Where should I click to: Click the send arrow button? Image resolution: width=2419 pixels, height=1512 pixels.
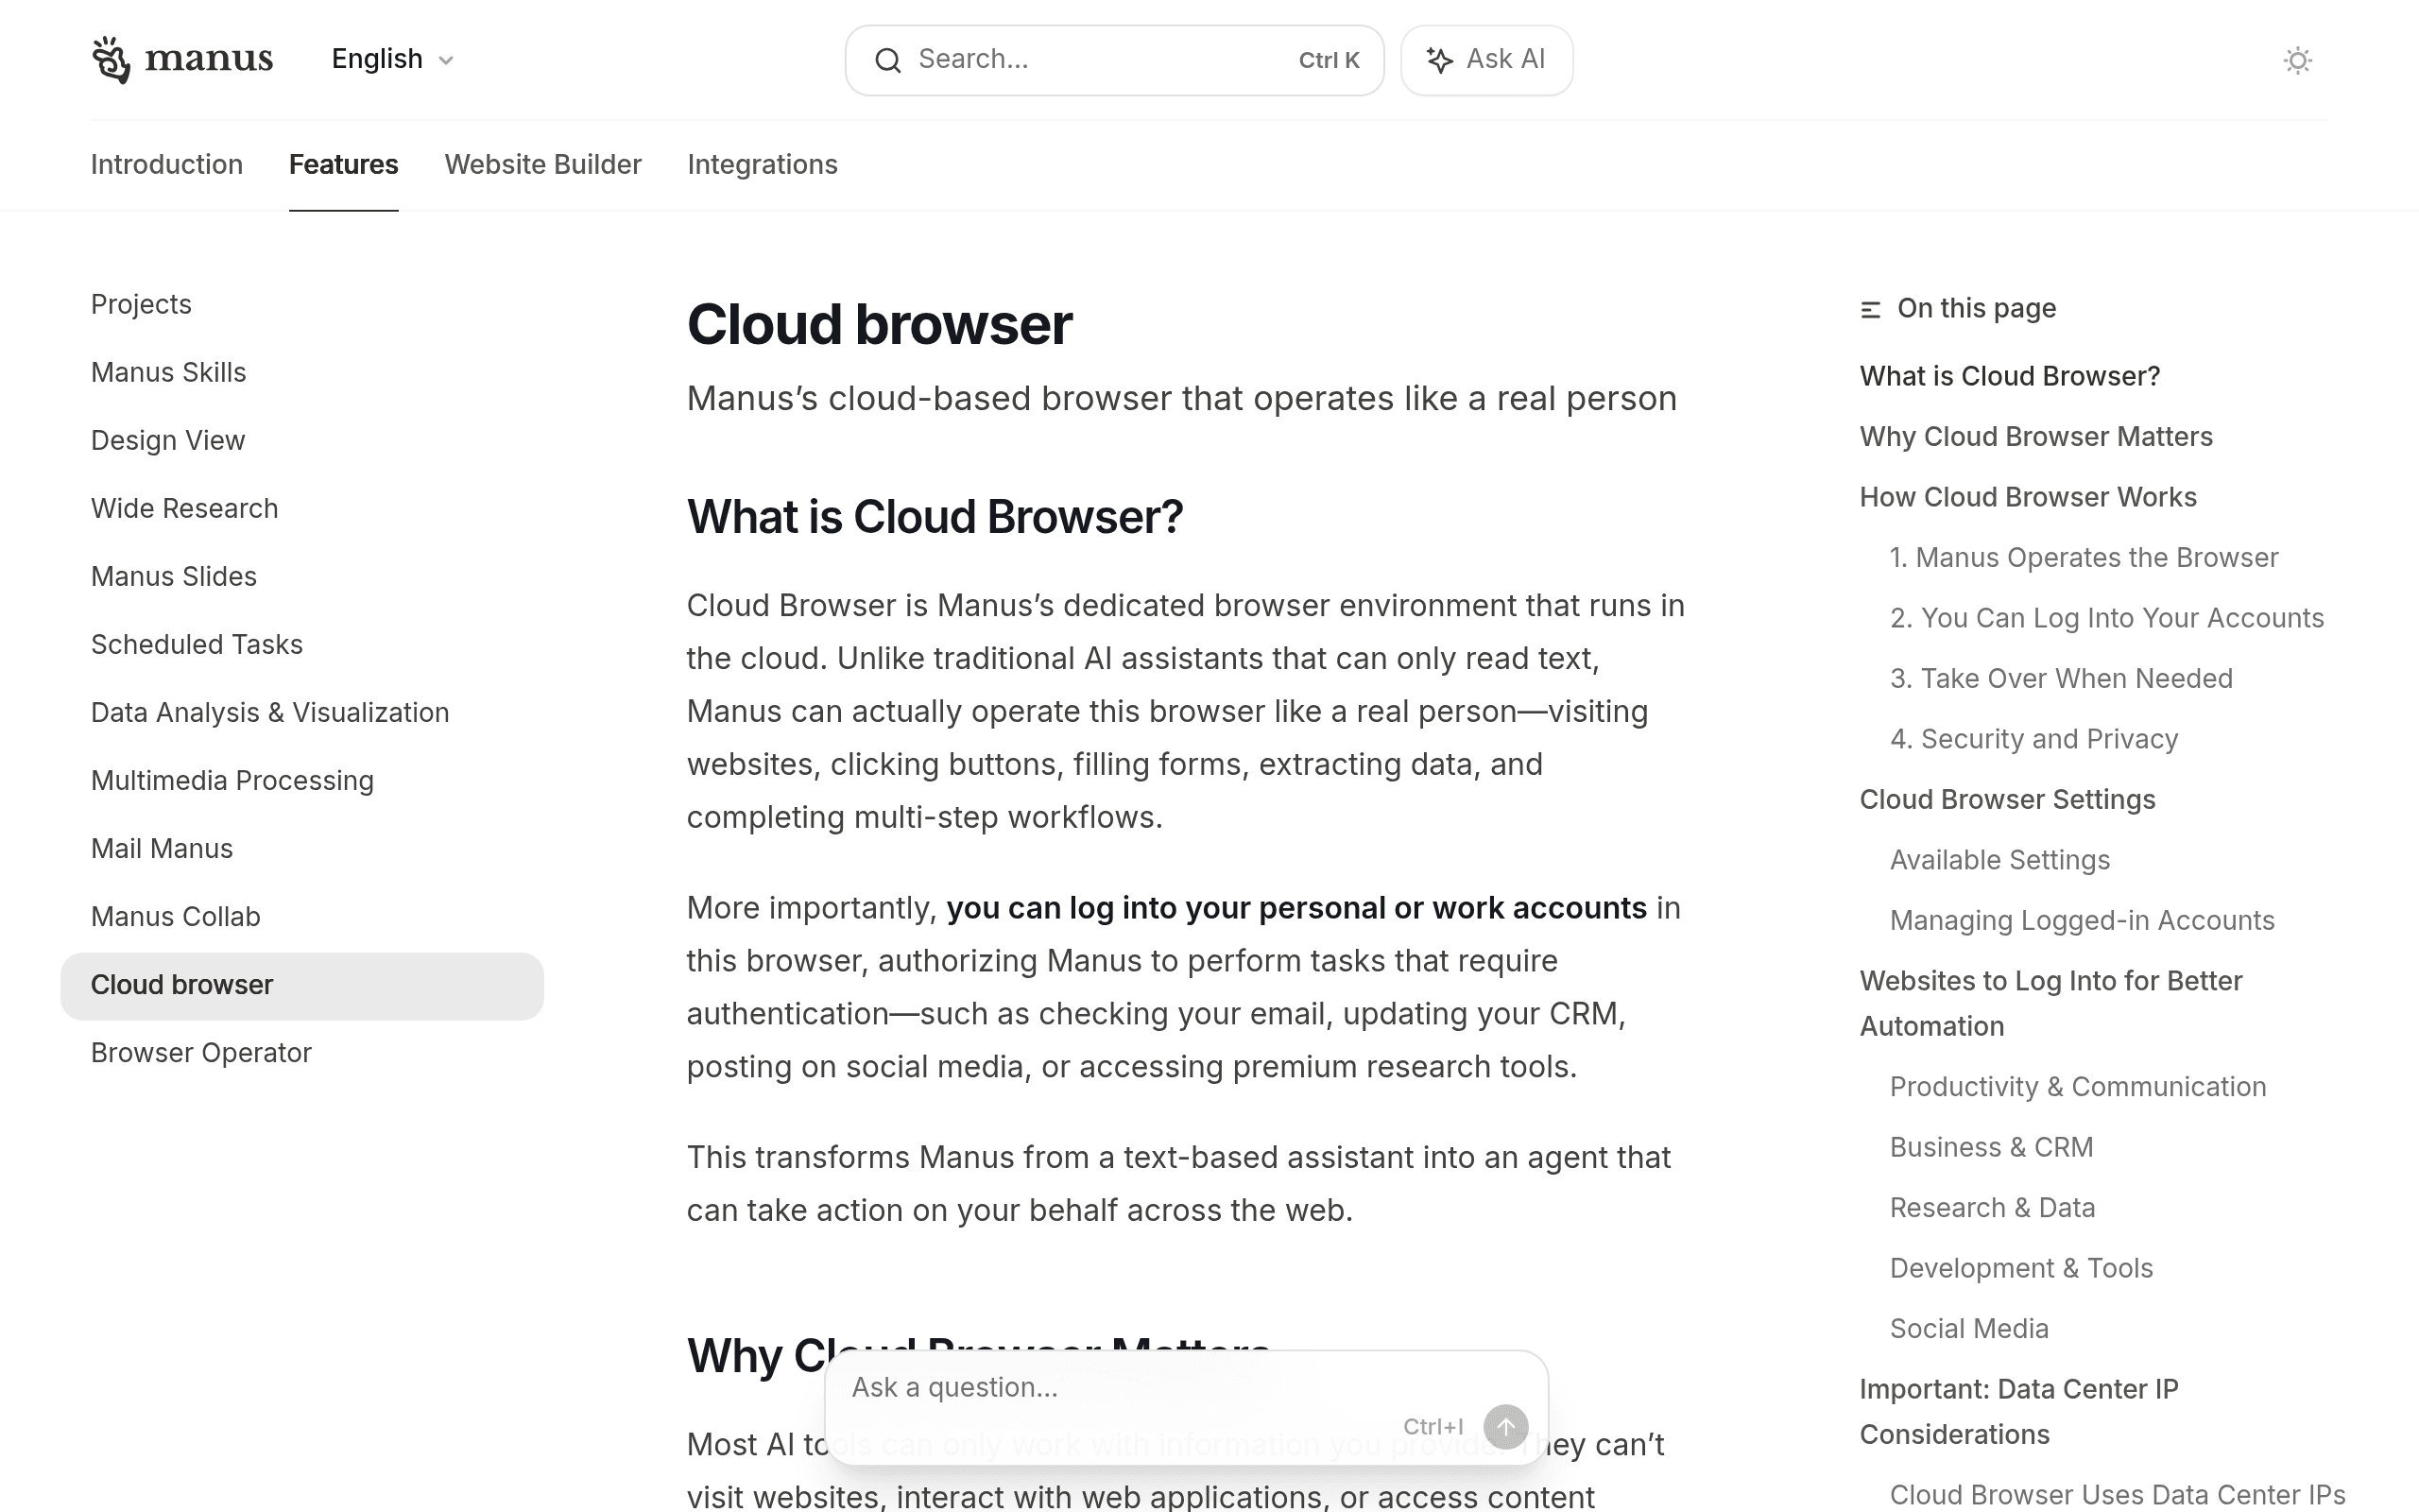click(1505, 1427)
